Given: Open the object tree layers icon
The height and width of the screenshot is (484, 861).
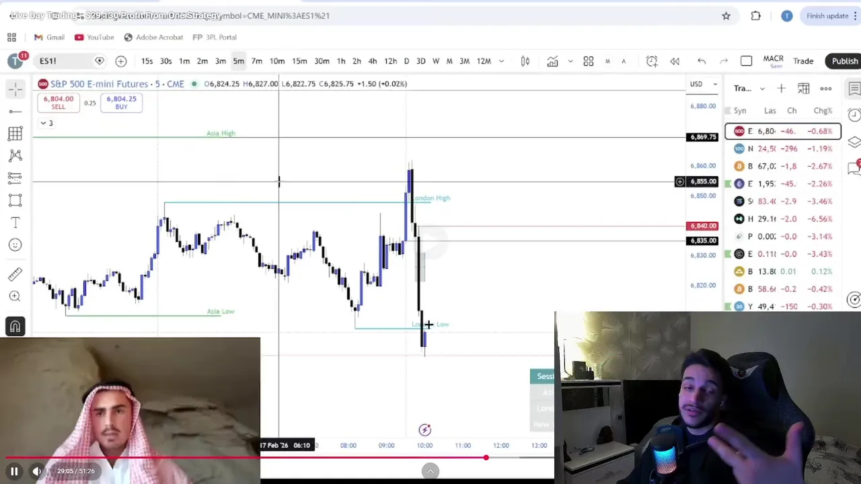Looking at the screenshot, I should 854,142.
